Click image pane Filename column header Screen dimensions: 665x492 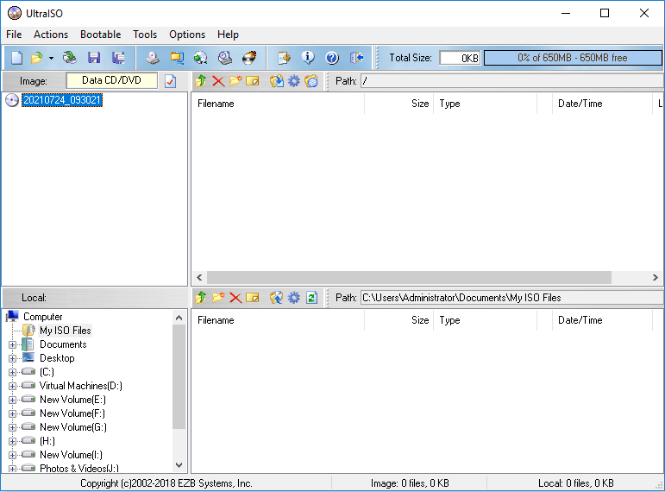tap(278, 104)
